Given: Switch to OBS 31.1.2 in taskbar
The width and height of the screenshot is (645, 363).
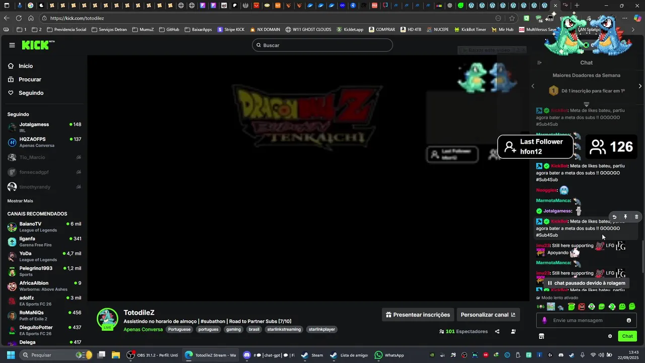Looking at the screenshot, I should 152,355.
